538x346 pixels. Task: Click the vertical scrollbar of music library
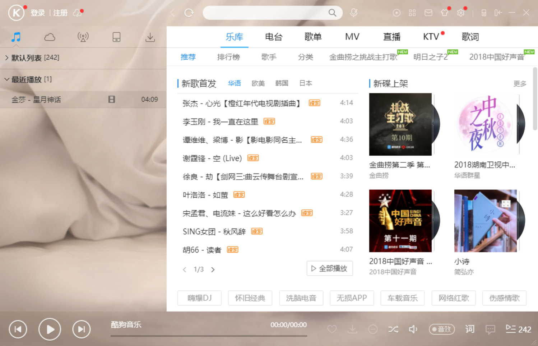coord(535,99)
